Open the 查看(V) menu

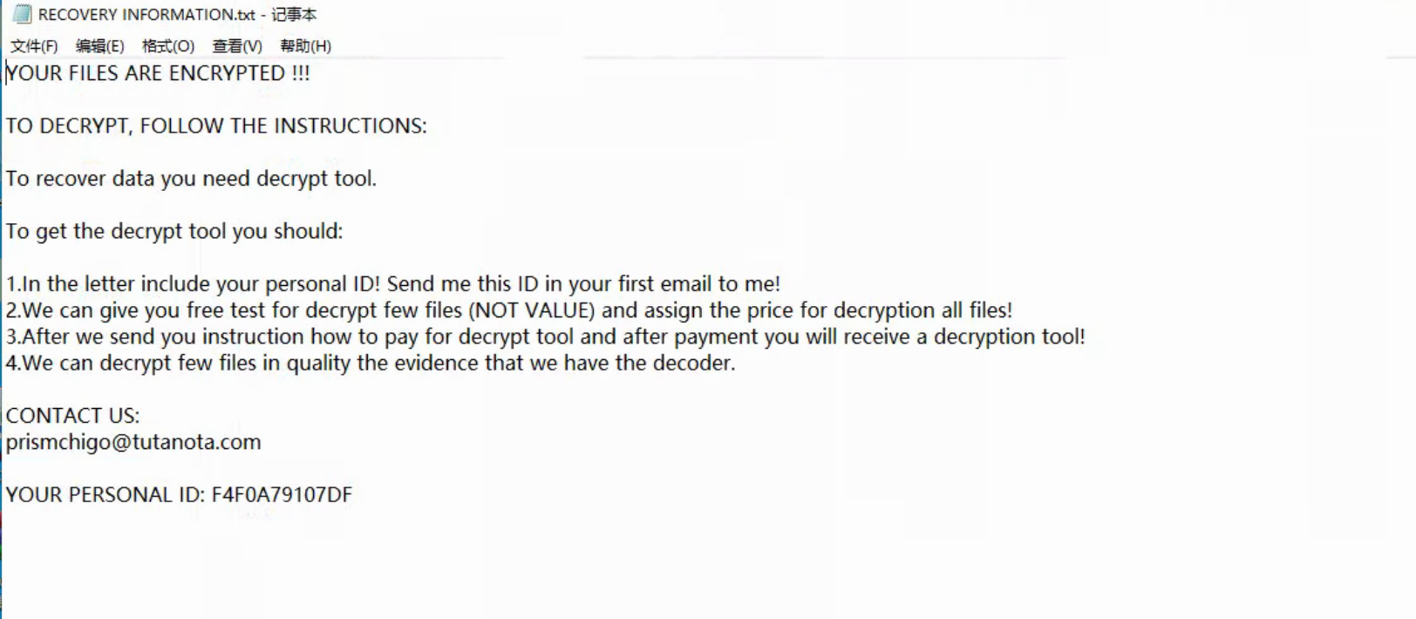pos(236,46)
